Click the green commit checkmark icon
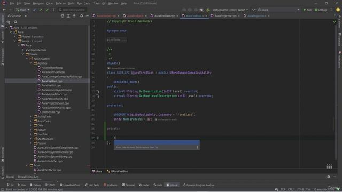The width and height of the screenshot is (342, 192). [47, 10]
